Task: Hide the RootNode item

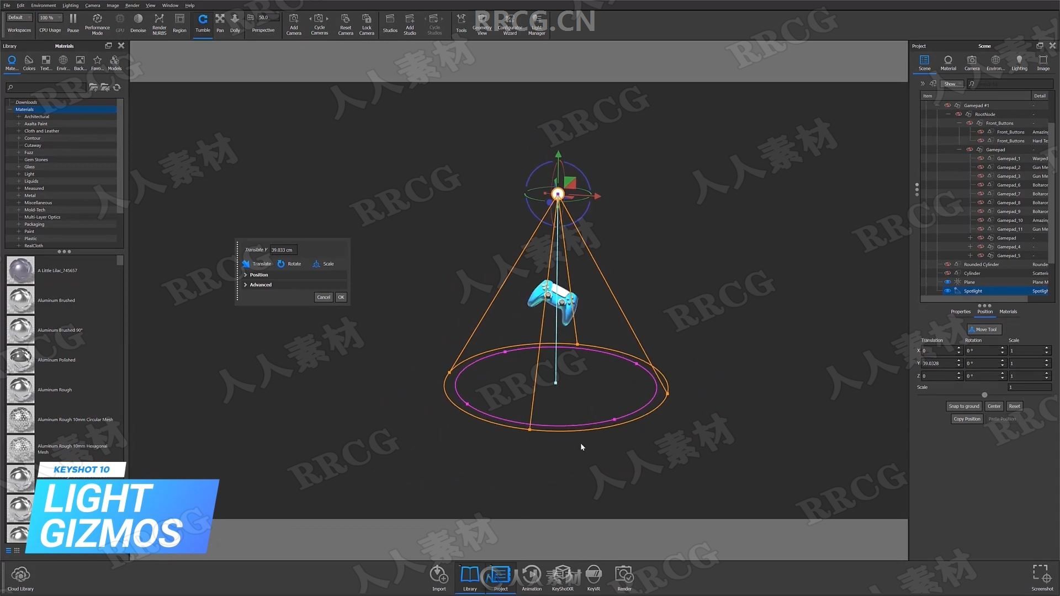Action: tap(958, 114)
